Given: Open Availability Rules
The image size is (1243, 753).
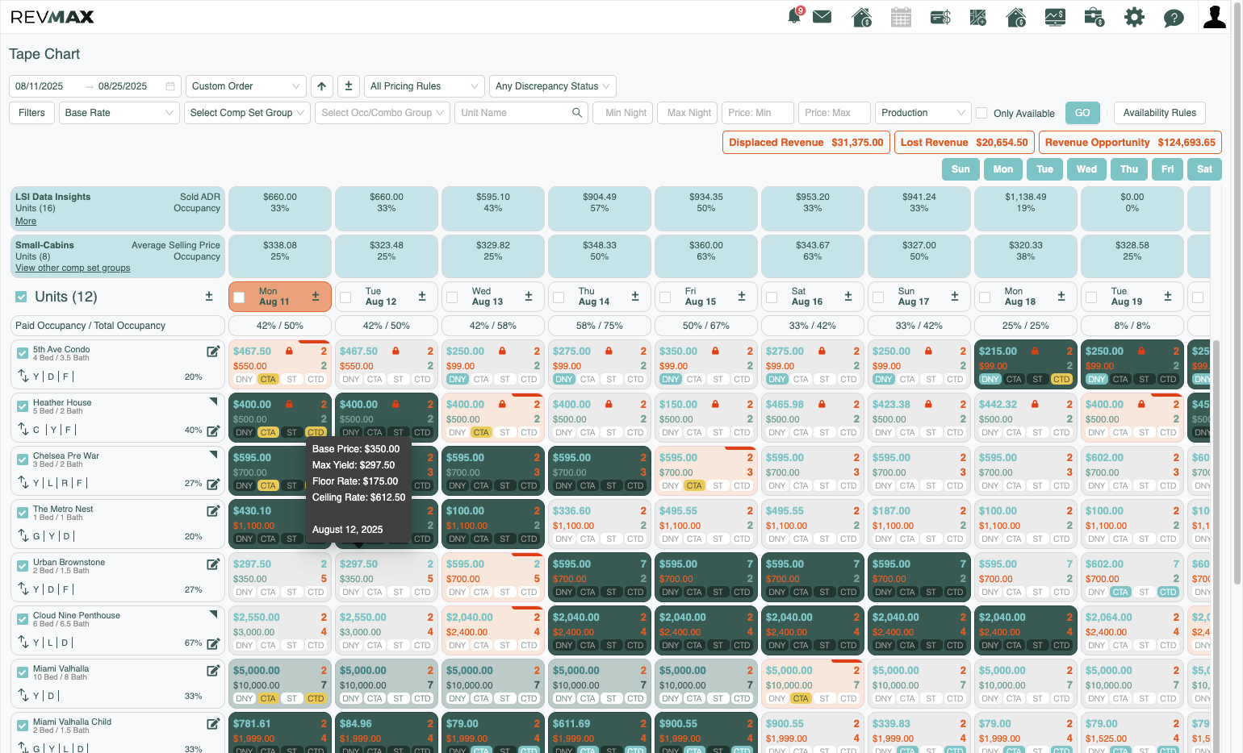Looking at the screenshot, I should 1160,113.
